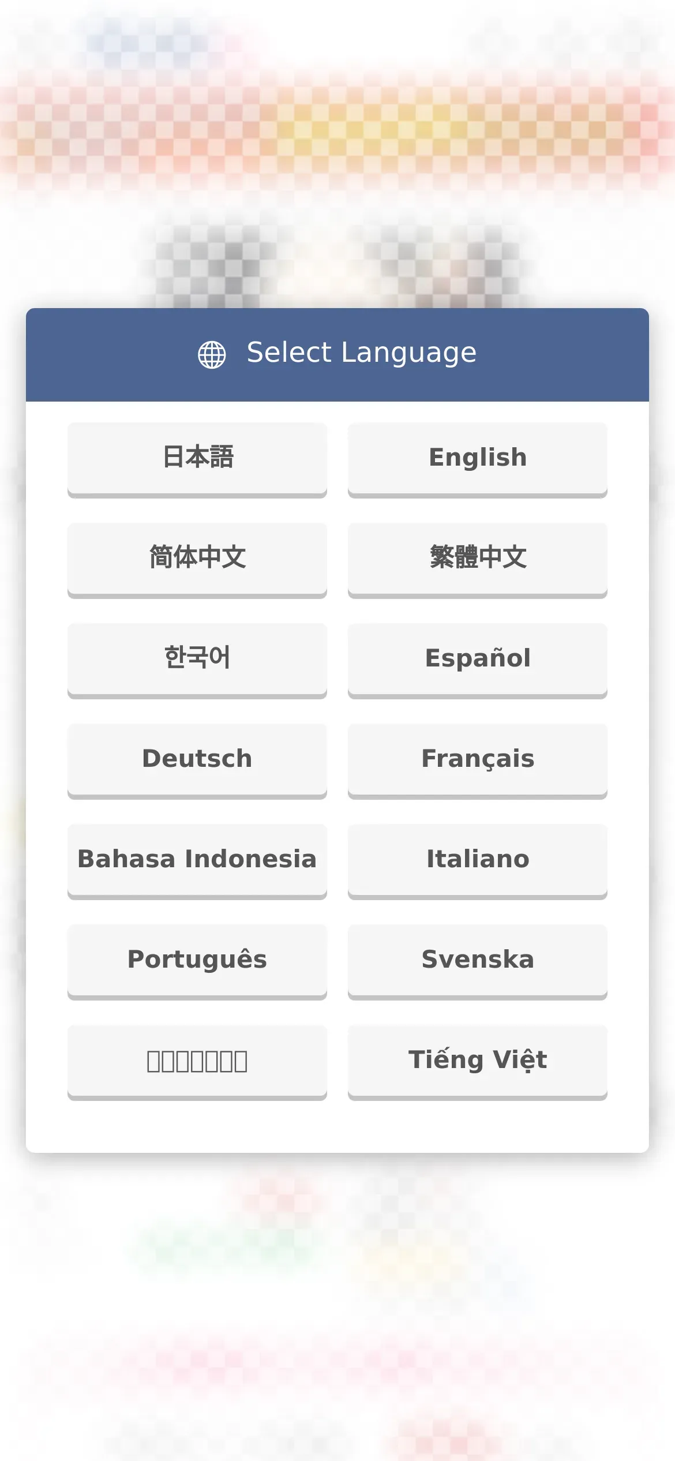This screenshot has width=675, height=1461.
Task: Pick the Italiano language option
Action: (x=478, y=861)
